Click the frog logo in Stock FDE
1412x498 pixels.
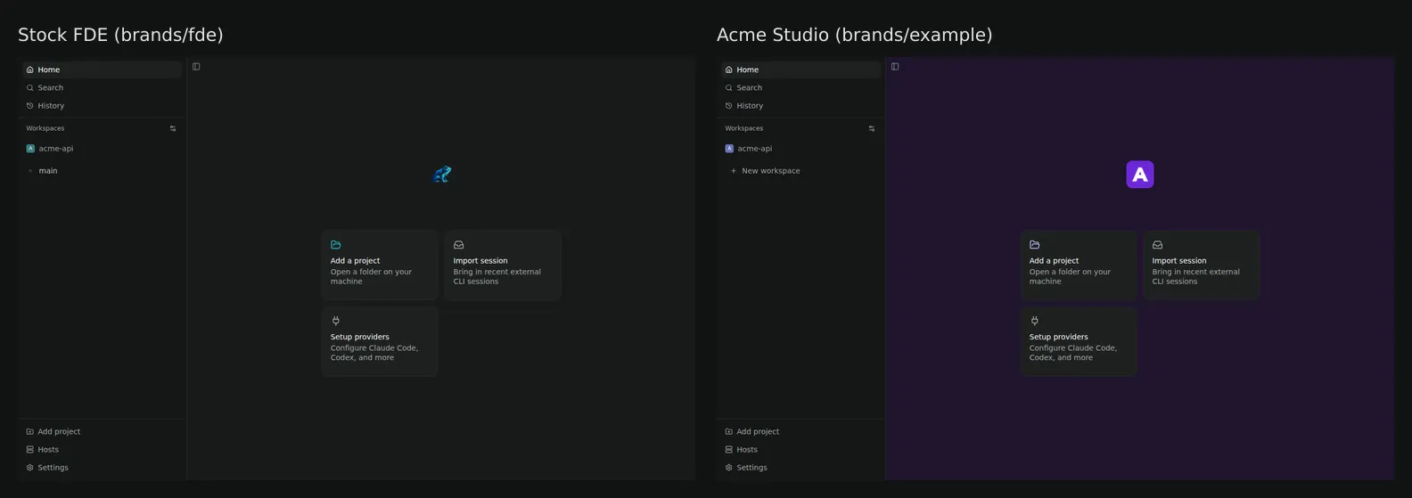tap(442, 174)
